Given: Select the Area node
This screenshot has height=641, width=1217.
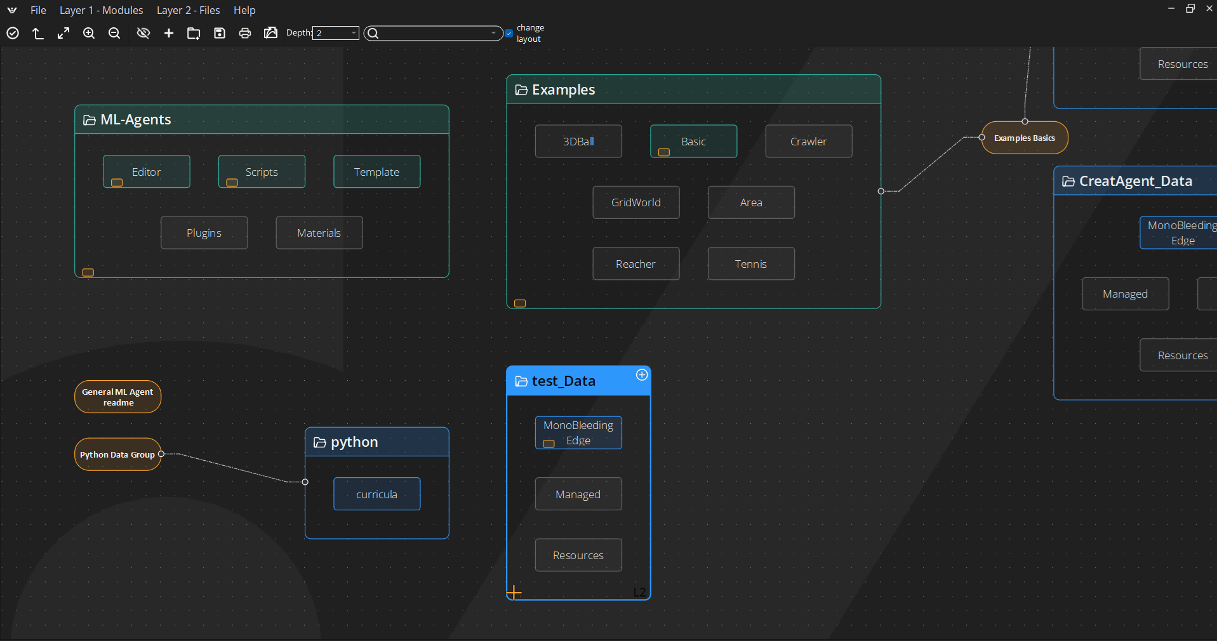Looking at the screenshot, I should pos(751,202).
